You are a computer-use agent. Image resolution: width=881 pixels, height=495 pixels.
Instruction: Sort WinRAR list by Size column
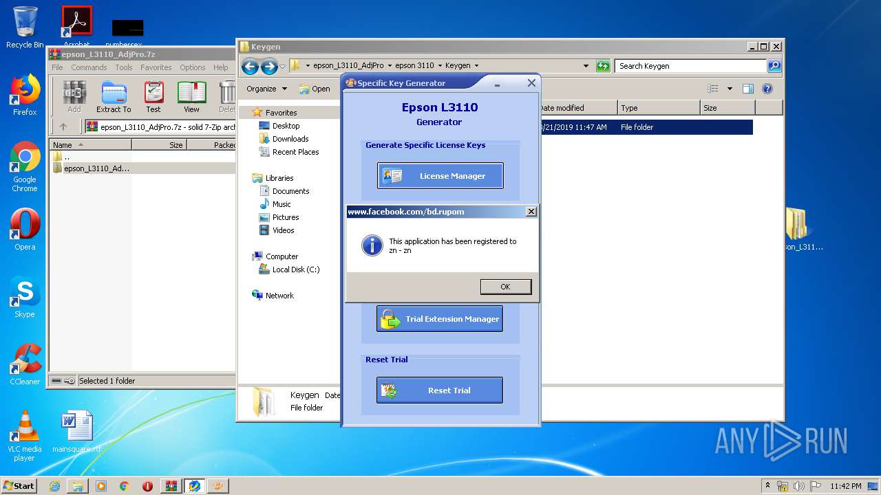point(159,144)
